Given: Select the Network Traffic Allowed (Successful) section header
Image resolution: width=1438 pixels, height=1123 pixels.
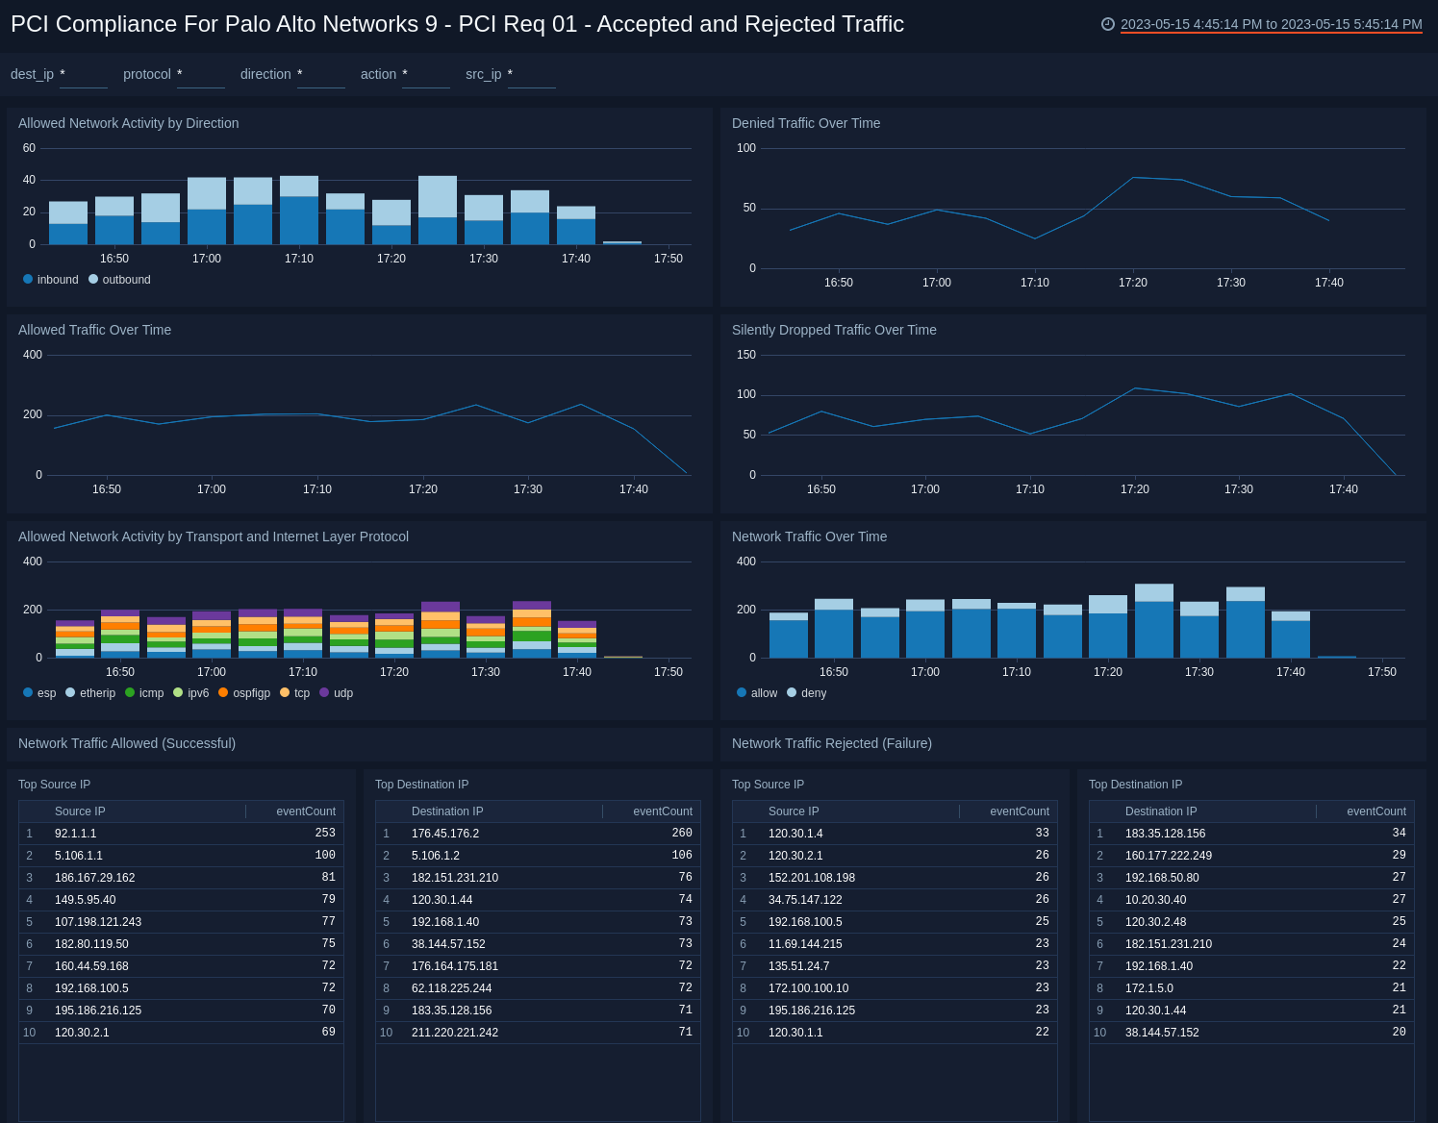Looking at the screenshot, I should (x=126, y=743).
